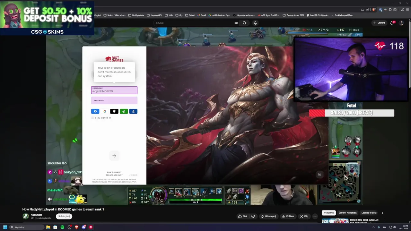Select the Źródło: NattyNatt filter chip

pos(347,213)
